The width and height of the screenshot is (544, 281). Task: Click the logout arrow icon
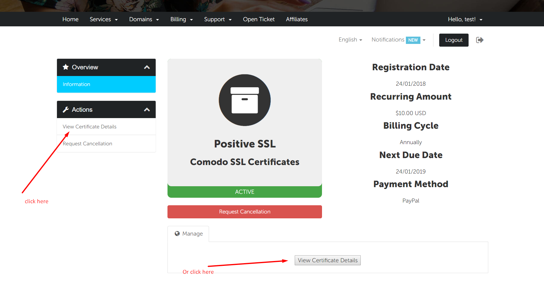(480, 40)
